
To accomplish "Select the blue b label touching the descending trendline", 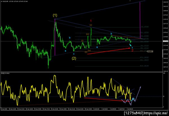I will pos(111,34).
